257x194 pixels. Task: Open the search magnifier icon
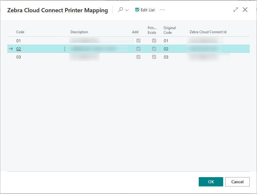pyautogui.click(x=120, y=10)
